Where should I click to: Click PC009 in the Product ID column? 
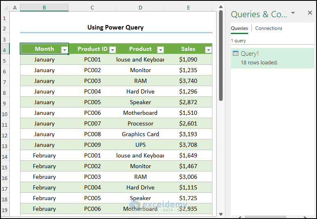point(92,145)
